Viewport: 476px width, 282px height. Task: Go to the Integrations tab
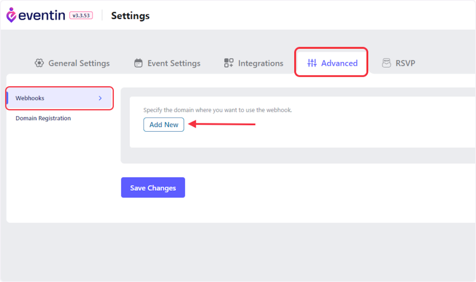click(261, 63)
